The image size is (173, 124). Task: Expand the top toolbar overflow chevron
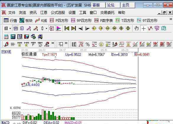(x=171, y=19)
